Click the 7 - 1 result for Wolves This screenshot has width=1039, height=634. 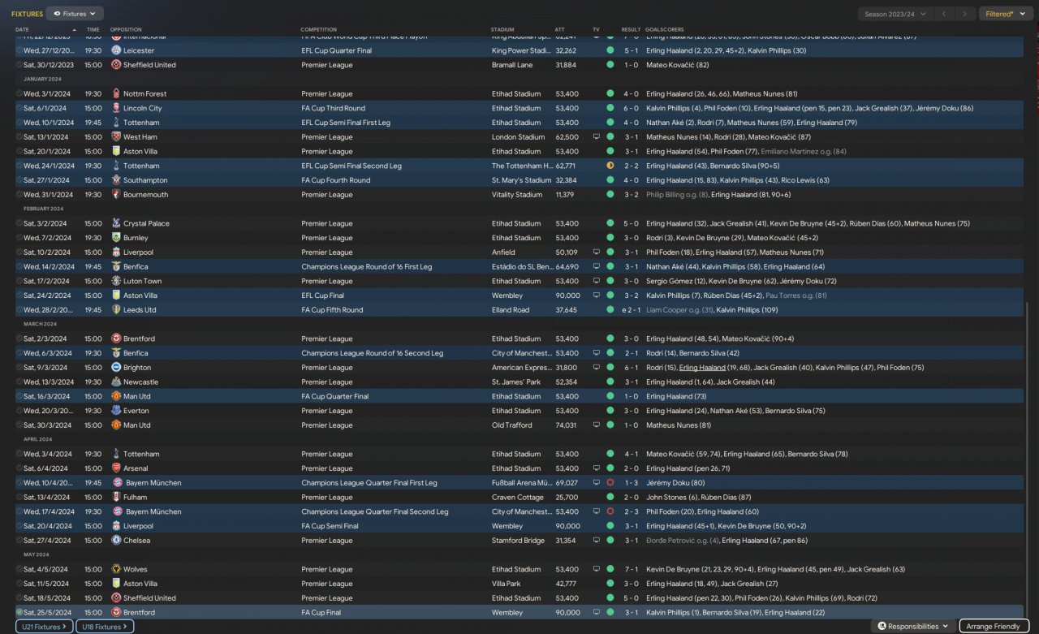(x=631, y=569)
